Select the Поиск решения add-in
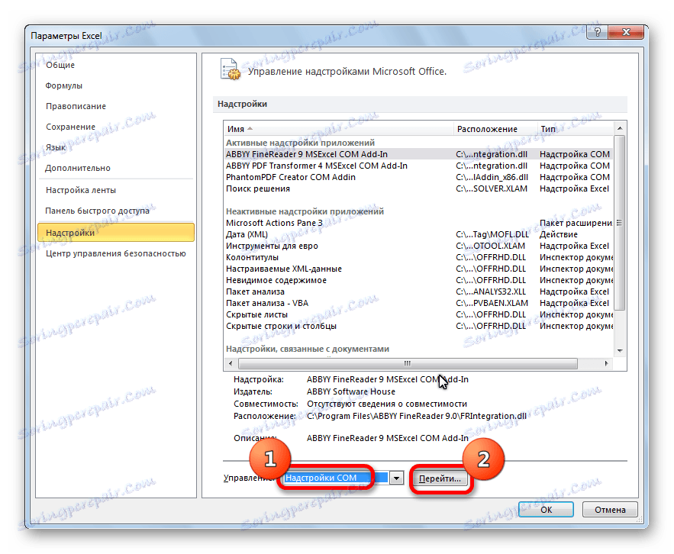Image resolution: width=674 pixels, height=554 pixels. coord(418,188)
